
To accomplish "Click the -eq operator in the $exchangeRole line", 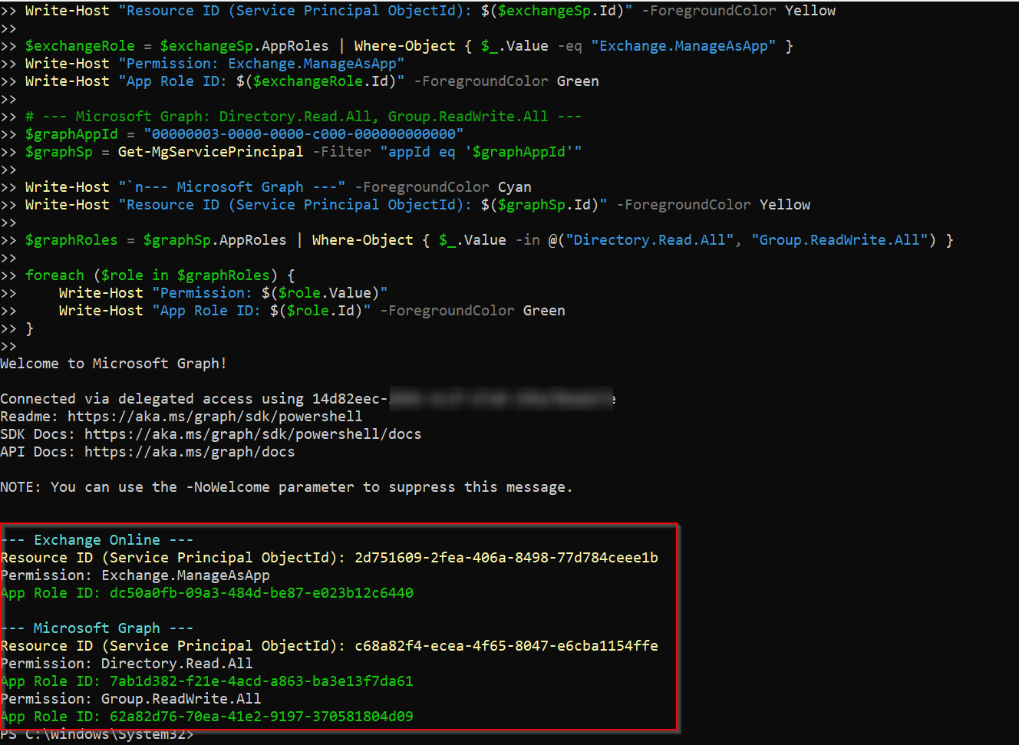I will pos(569,46).
